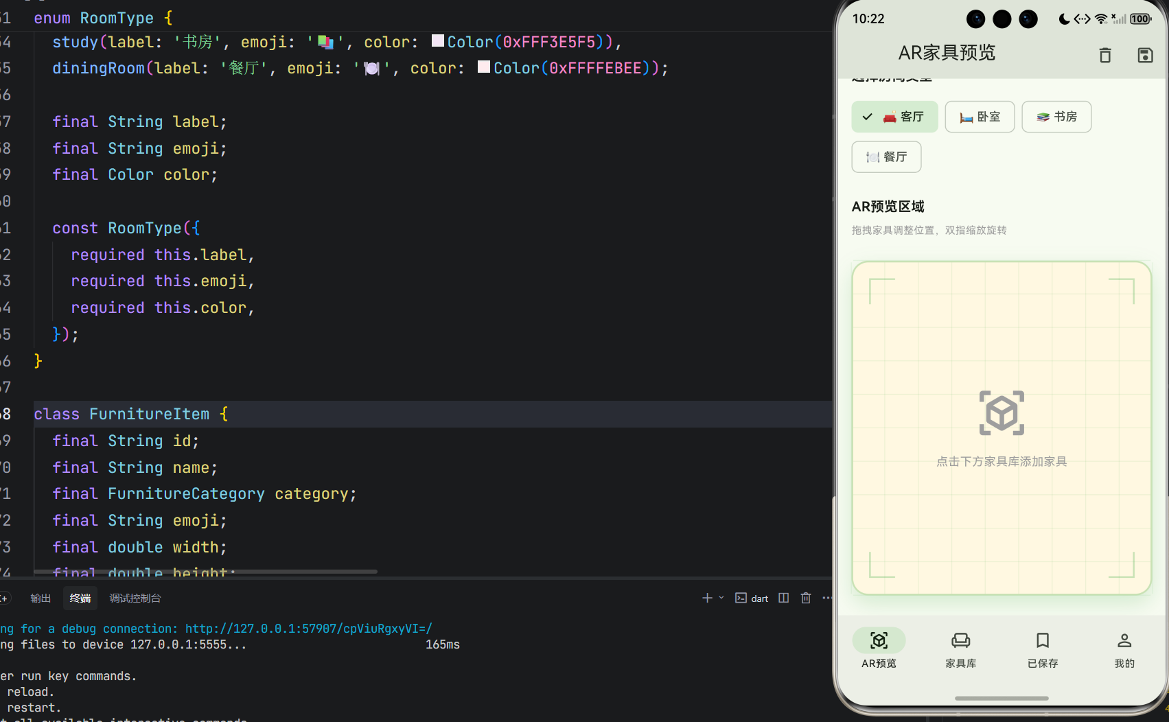Click the color swatch for 0xFFFFEBEE
The height and width of the screenshot is (722, 1169).
484,67
